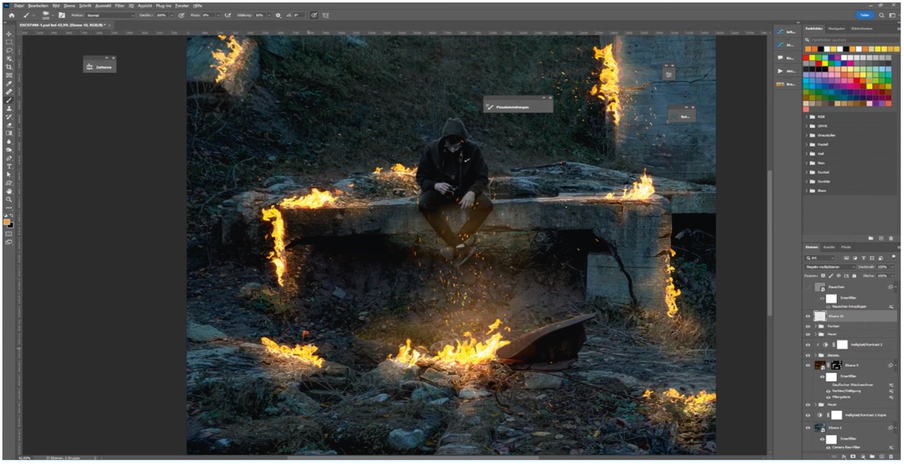Viewport: 904px width, 464px height.
Task: Select the DSC07498-1.psd document tab
Action: [x=62, y=25]
